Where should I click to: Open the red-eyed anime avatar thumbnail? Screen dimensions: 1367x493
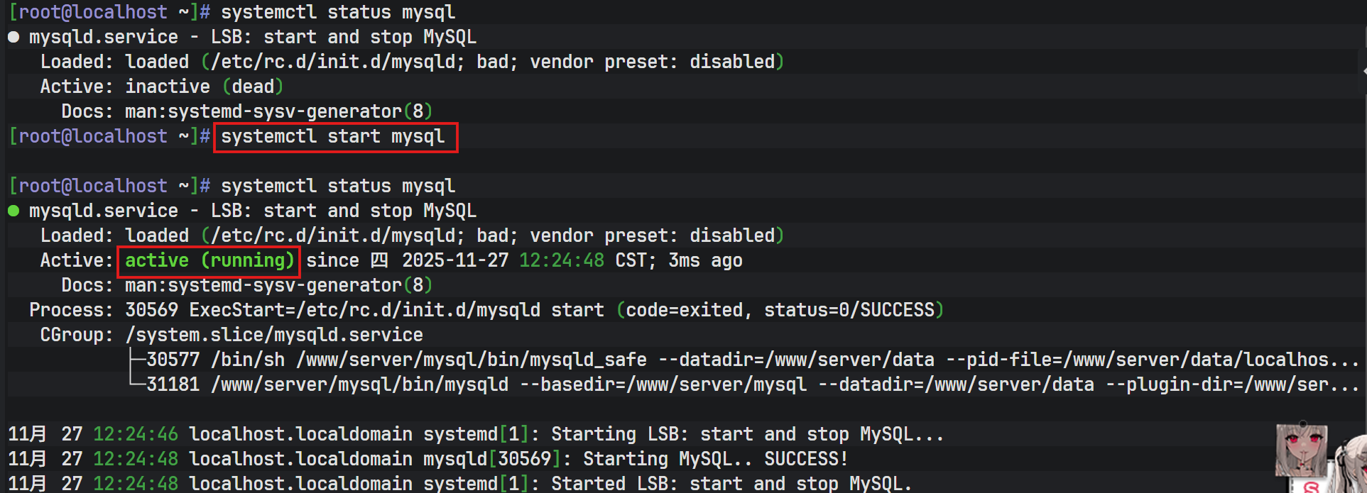(x=1301, y=450)
